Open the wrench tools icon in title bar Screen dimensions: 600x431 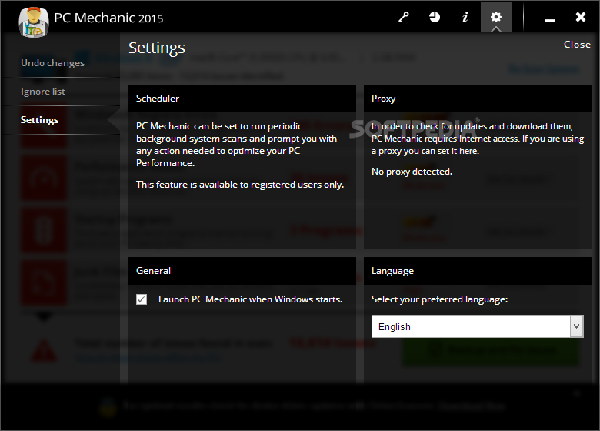(404, 17)
